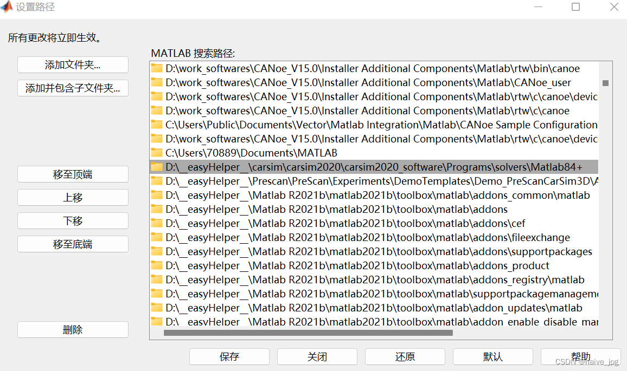Select carsim2020 solvers\Matlab84+ path
Viewport: 627px width, 371px height.
374,167
